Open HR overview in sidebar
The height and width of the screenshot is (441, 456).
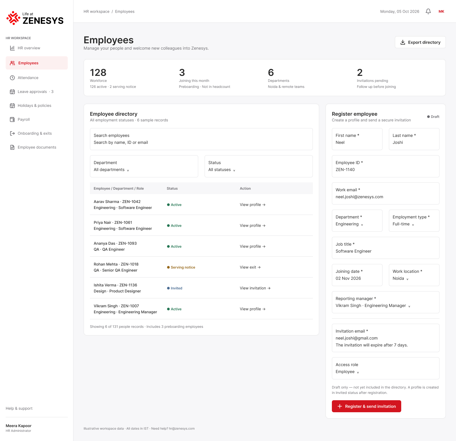(x=37, y=48)
